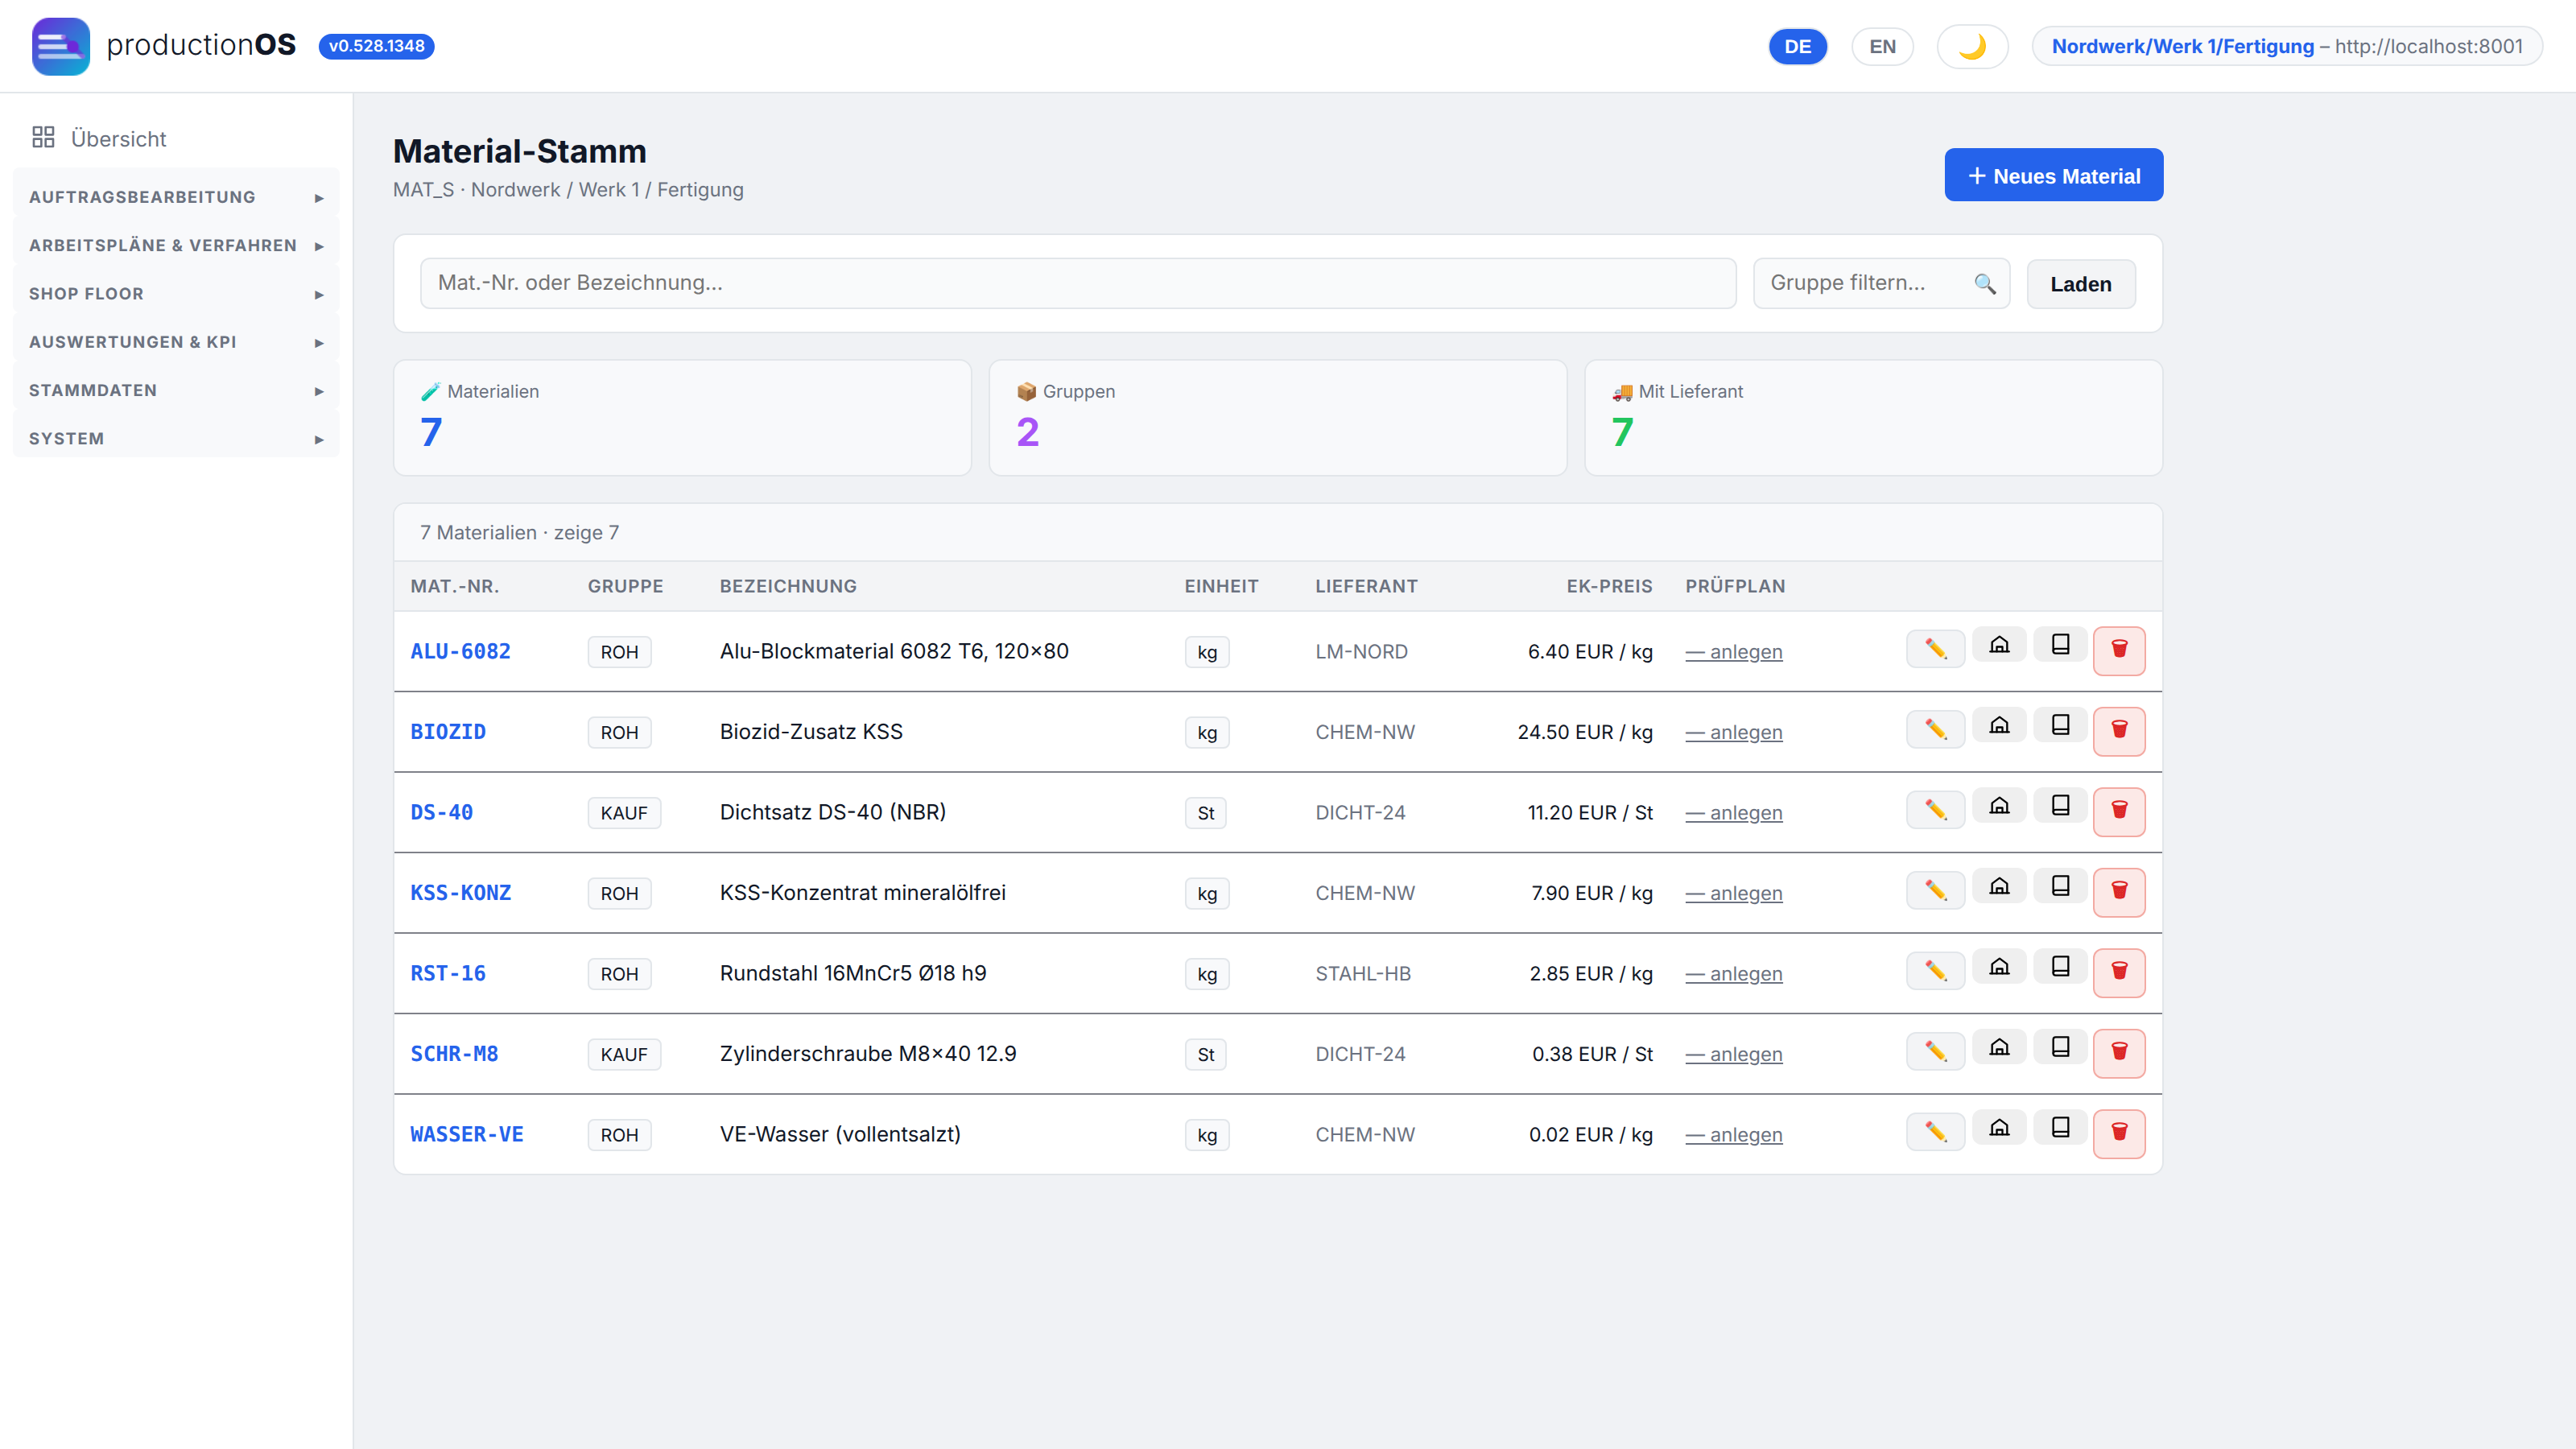The height and width of the screenshot is (1449, 2576).
Task: Click the productionOS logo icon
Action: [60, 46]
